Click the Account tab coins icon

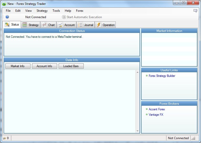tap(60, 25)
